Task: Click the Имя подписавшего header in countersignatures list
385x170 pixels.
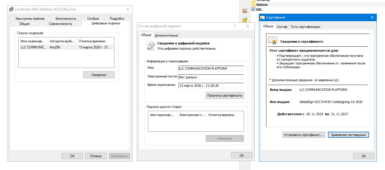Action: [163, 115]
